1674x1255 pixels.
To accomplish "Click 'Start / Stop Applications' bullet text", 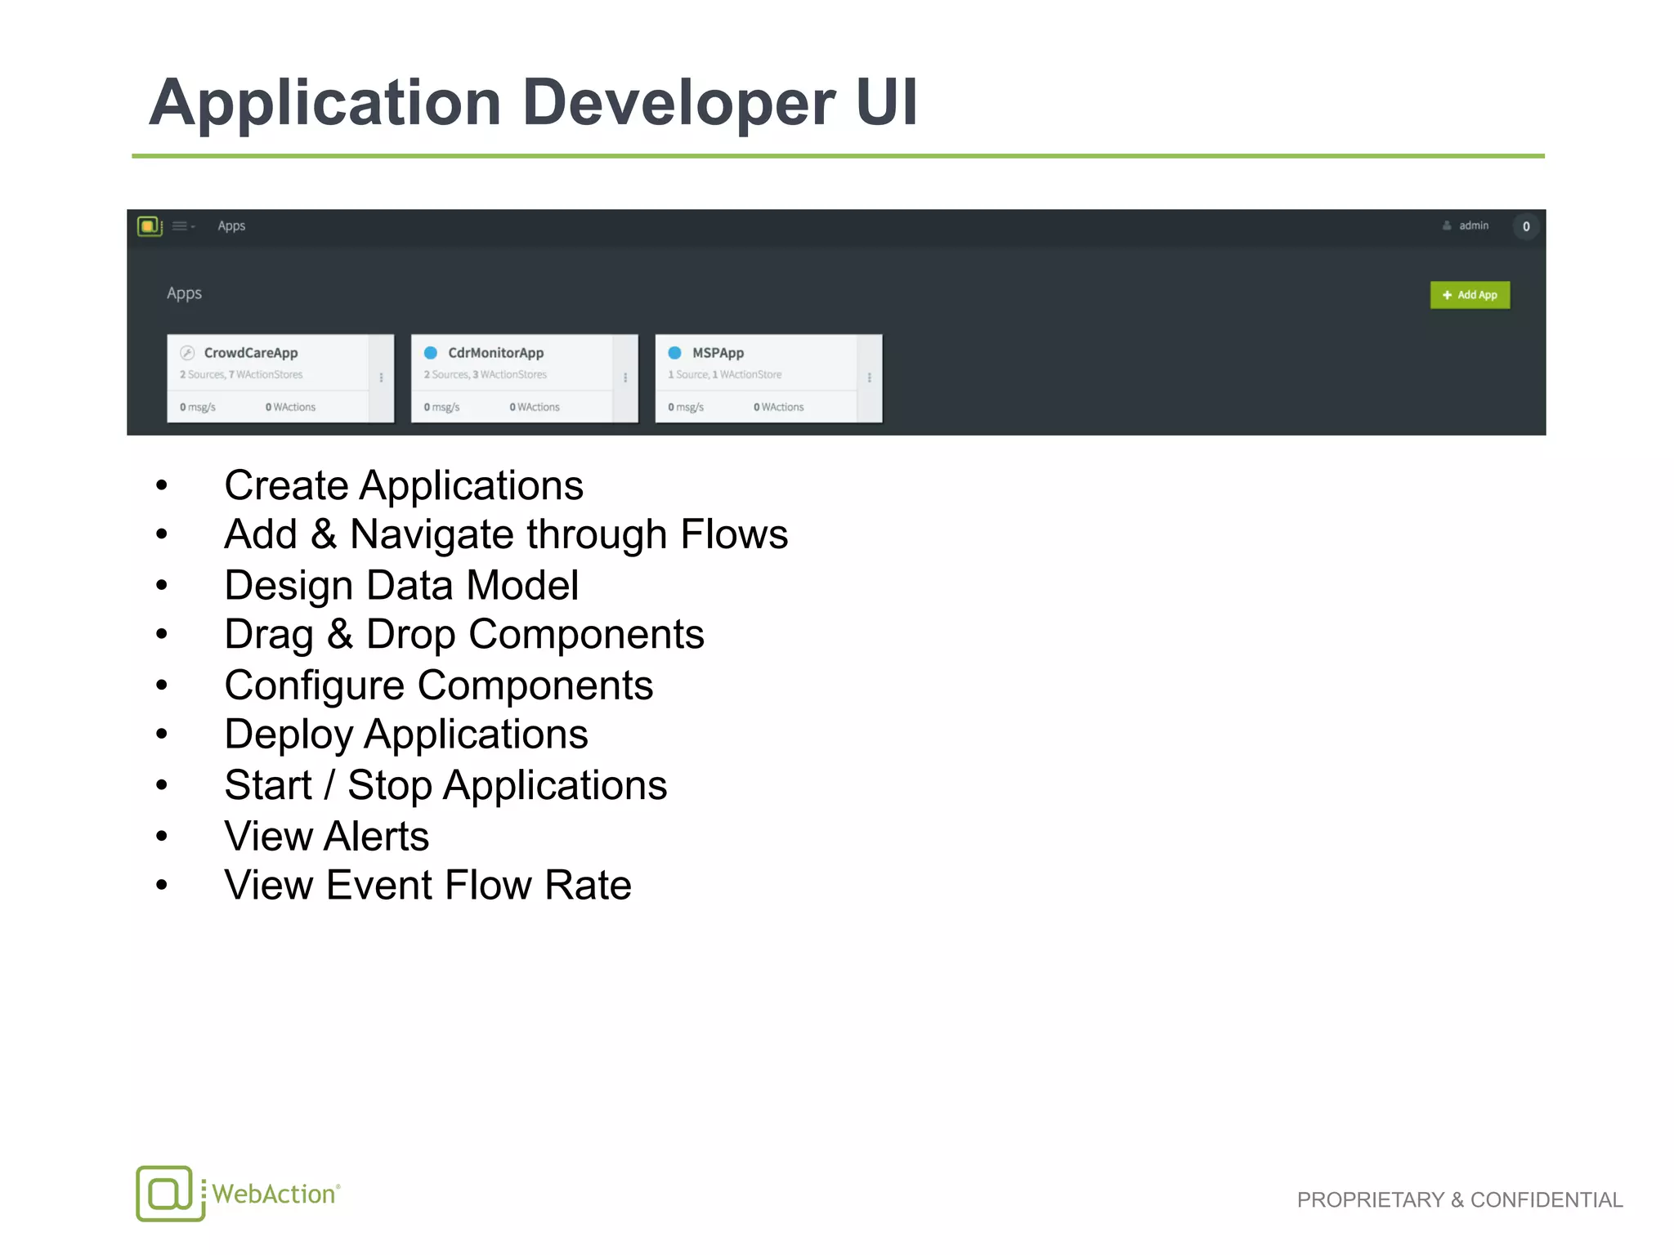I will [x=445, y=785].
